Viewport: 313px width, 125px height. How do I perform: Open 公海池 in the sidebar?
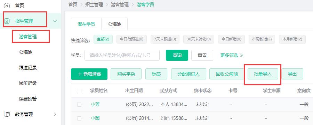coord(25,52)
